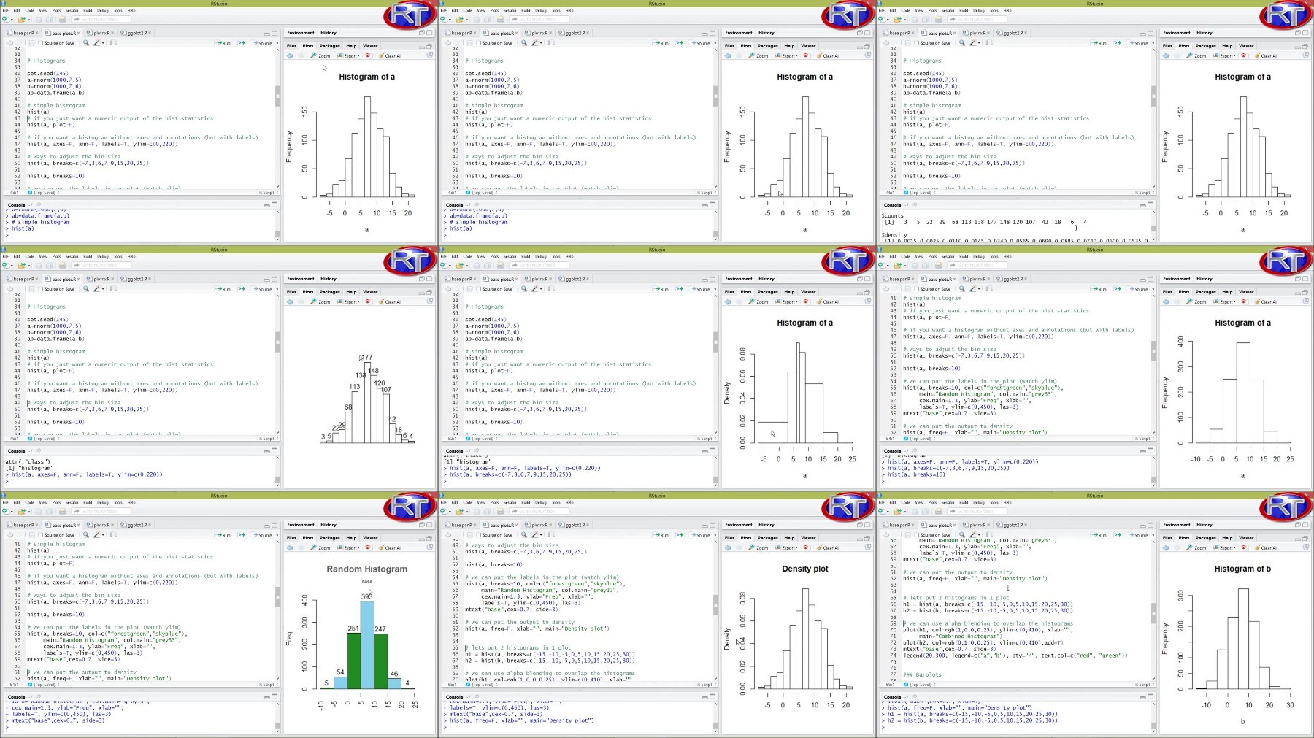The image size is (1314, 738).
Task: Click Save All icon in Histogram of b window
Action: [926, 511]
